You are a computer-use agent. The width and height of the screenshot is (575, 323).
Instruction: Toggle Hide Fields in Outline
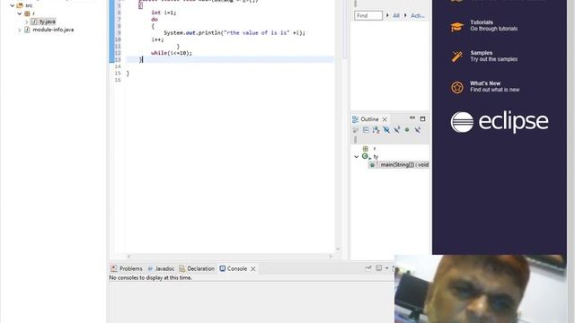point(386,130)
